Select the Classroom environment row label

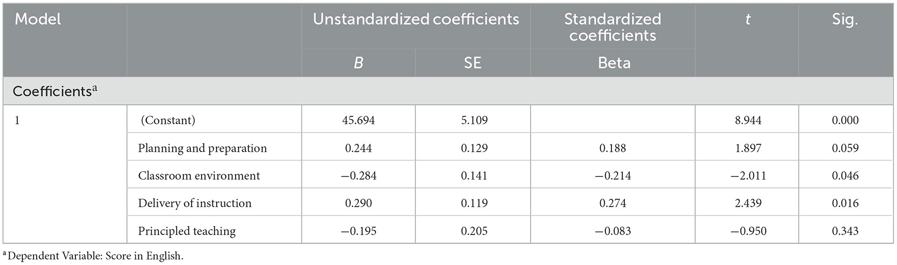(x=199, y=176)
